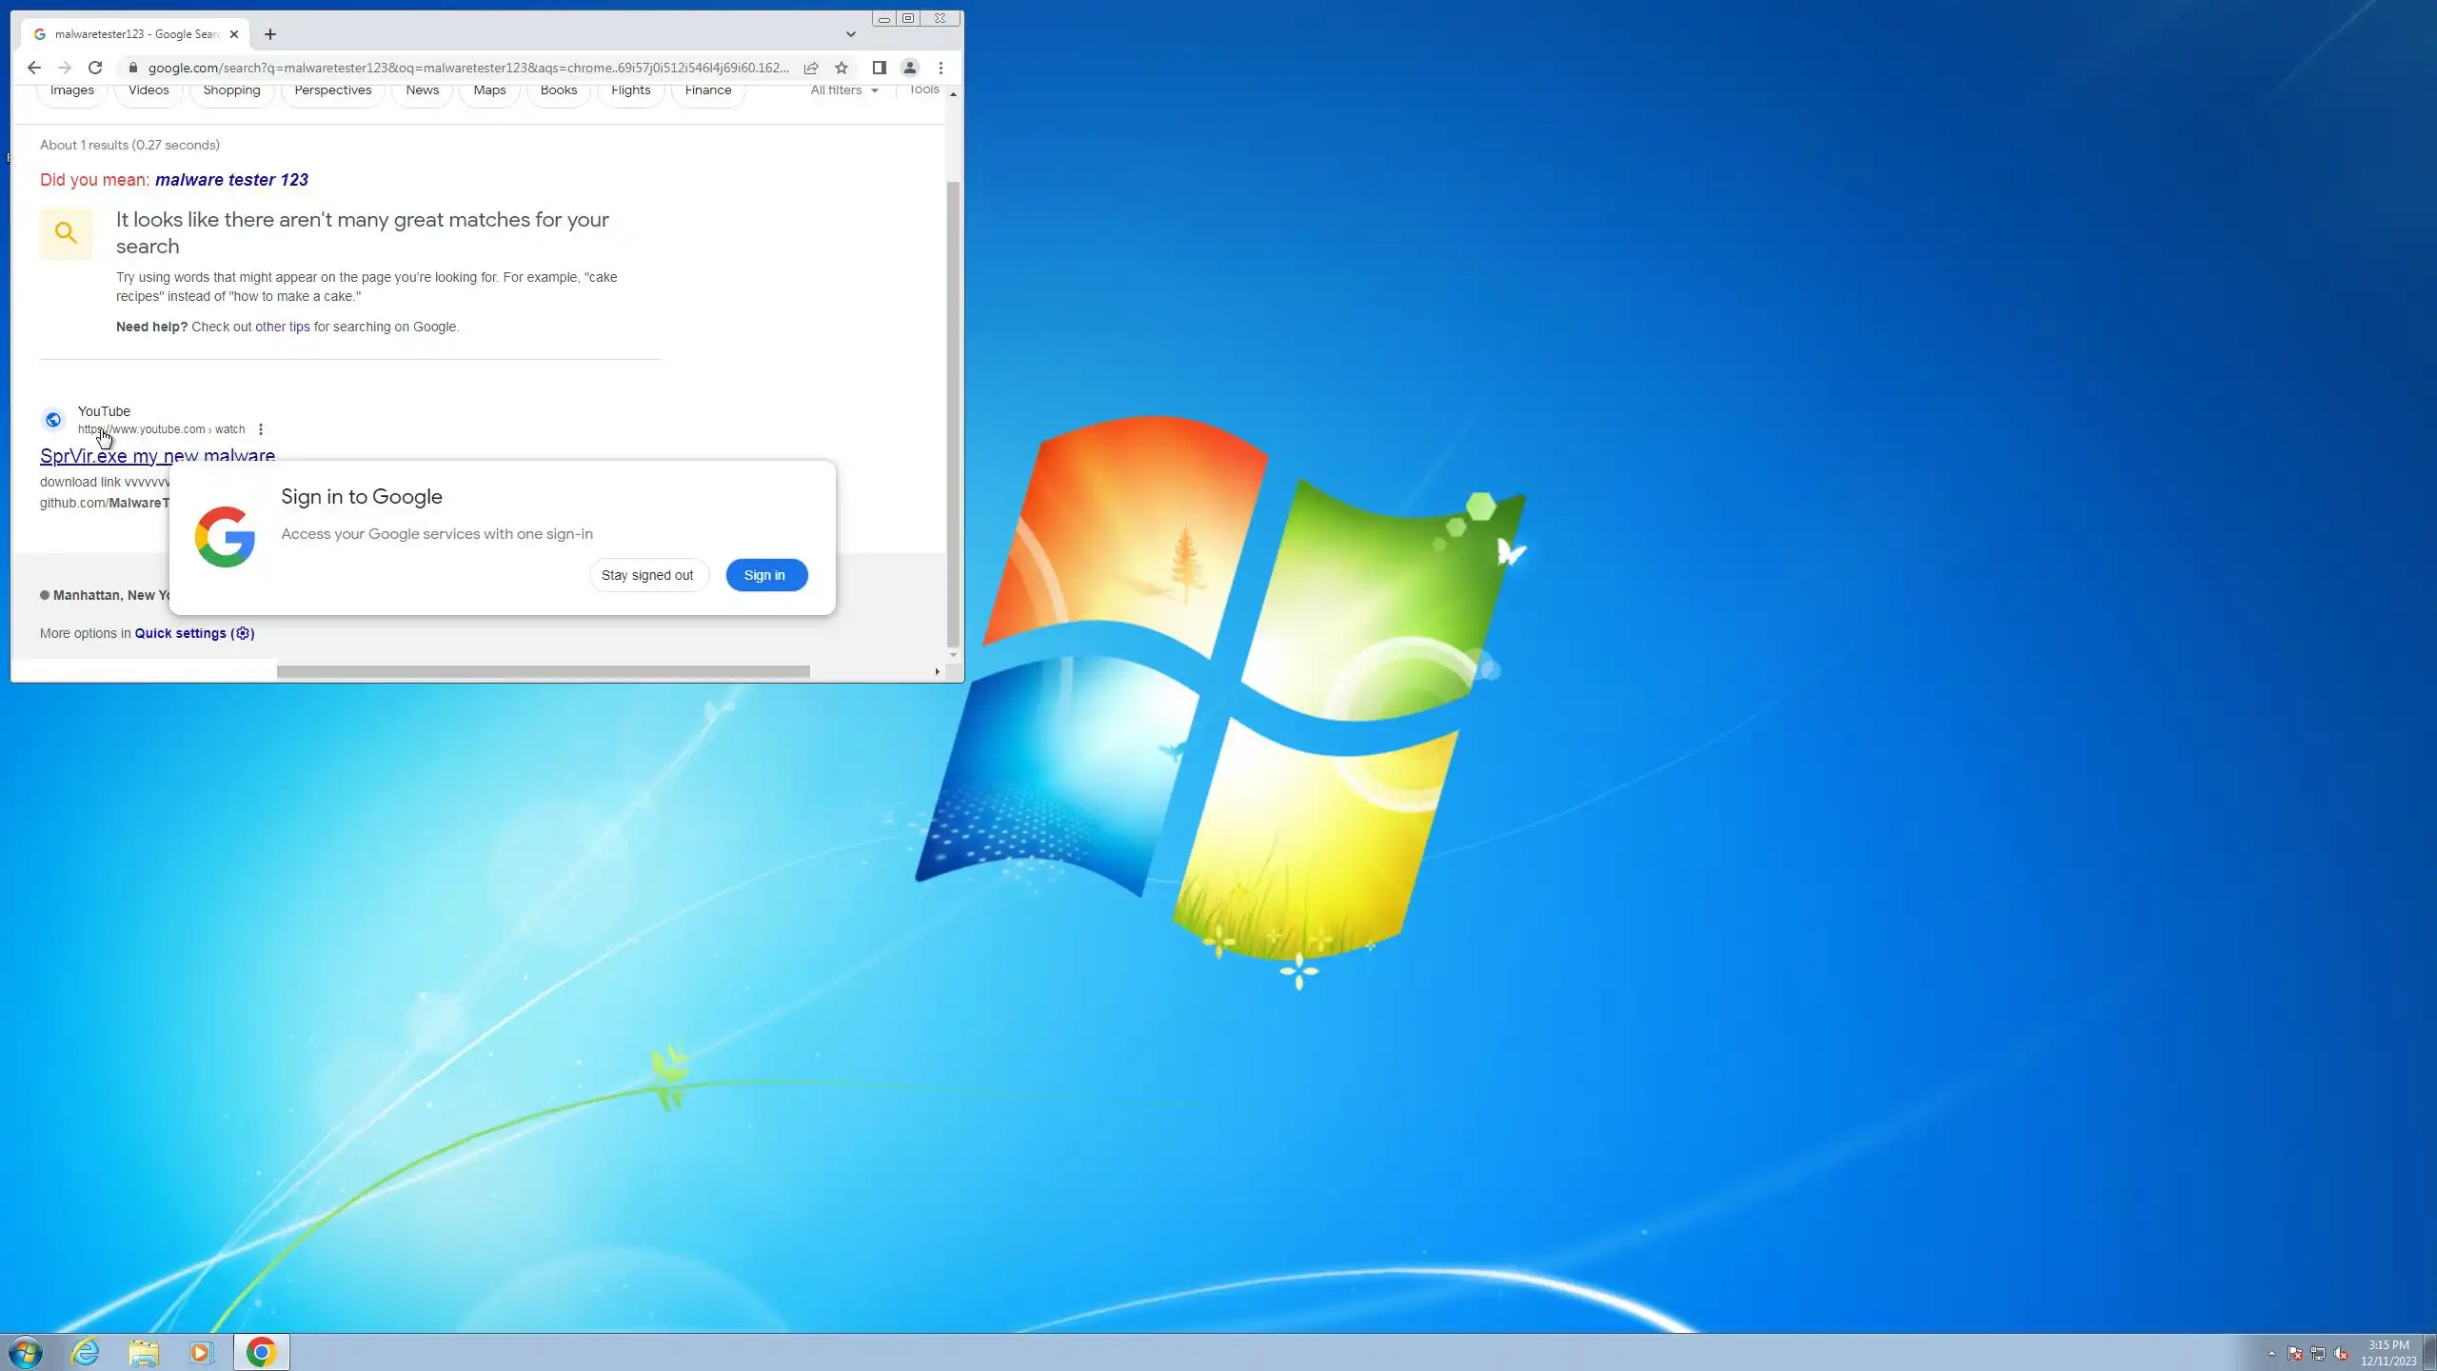Open SprVir.exe my new malware link

pos(157,456)
